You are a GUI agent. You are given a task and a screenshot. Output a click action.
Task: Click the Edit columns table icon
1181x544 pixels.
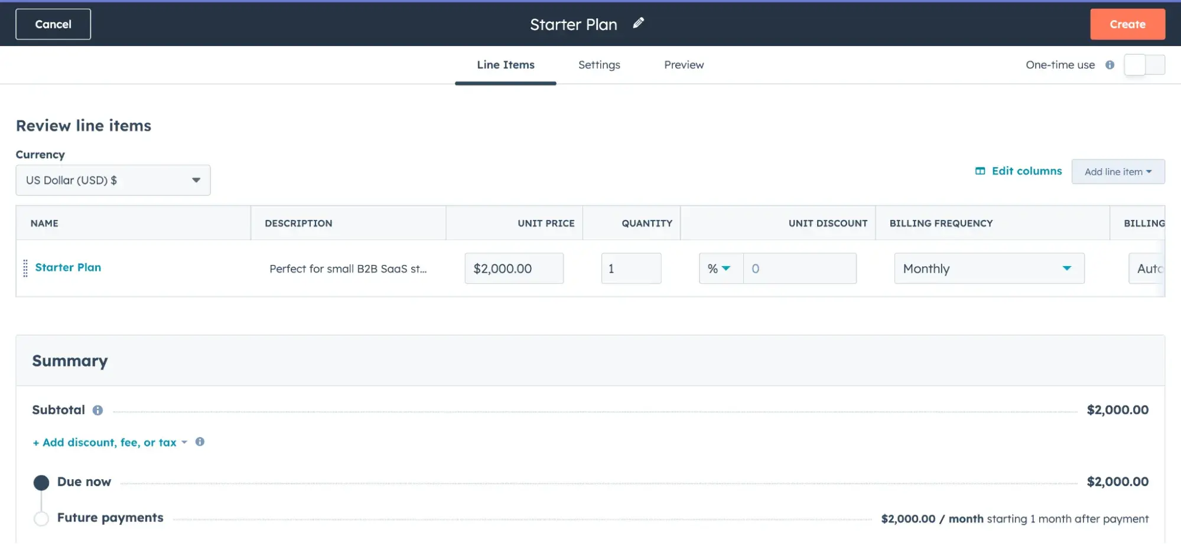coord(980,171)
